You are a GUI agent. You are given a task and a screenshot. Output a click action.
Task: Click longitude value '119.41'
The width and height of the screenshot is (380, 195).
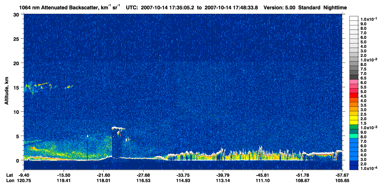[64, 180]
